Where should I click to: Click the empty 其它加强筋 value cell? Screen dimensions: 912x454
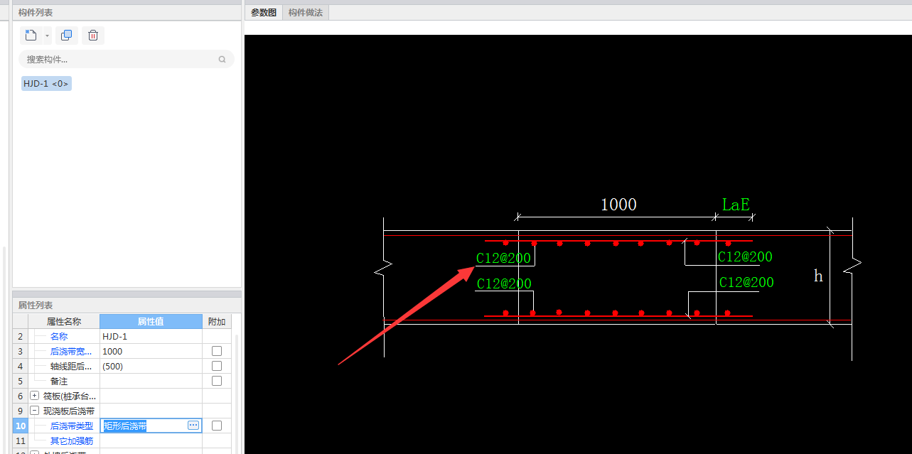click(x=151, y=441)
